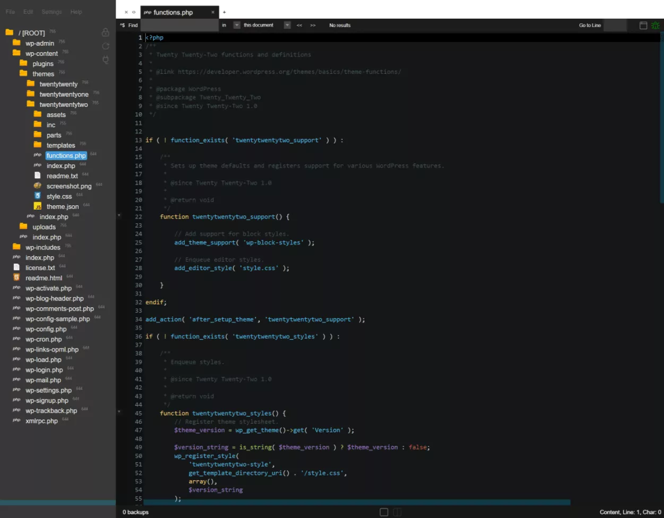The image size is (664, 518).
Task: Click the Go to Line input box
Action: pyautogui.click(x=615, y=25)
